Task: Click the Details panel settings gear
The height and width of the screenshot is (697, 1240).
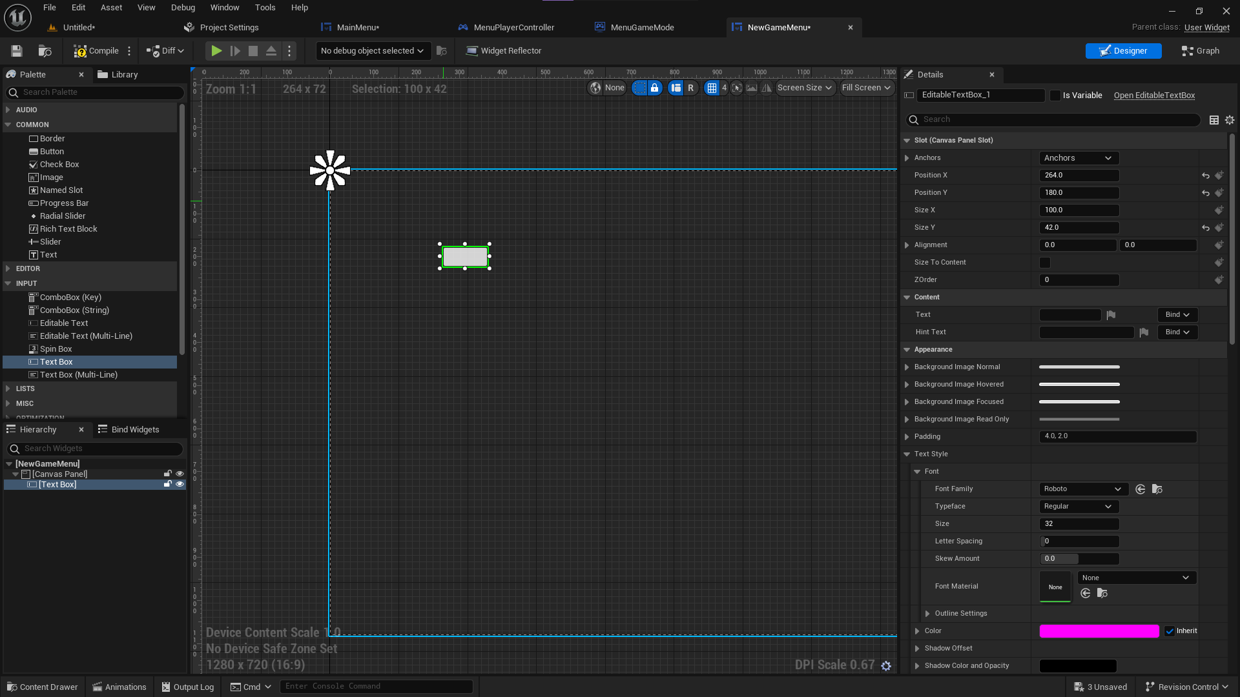Action: coord(1229,120)
